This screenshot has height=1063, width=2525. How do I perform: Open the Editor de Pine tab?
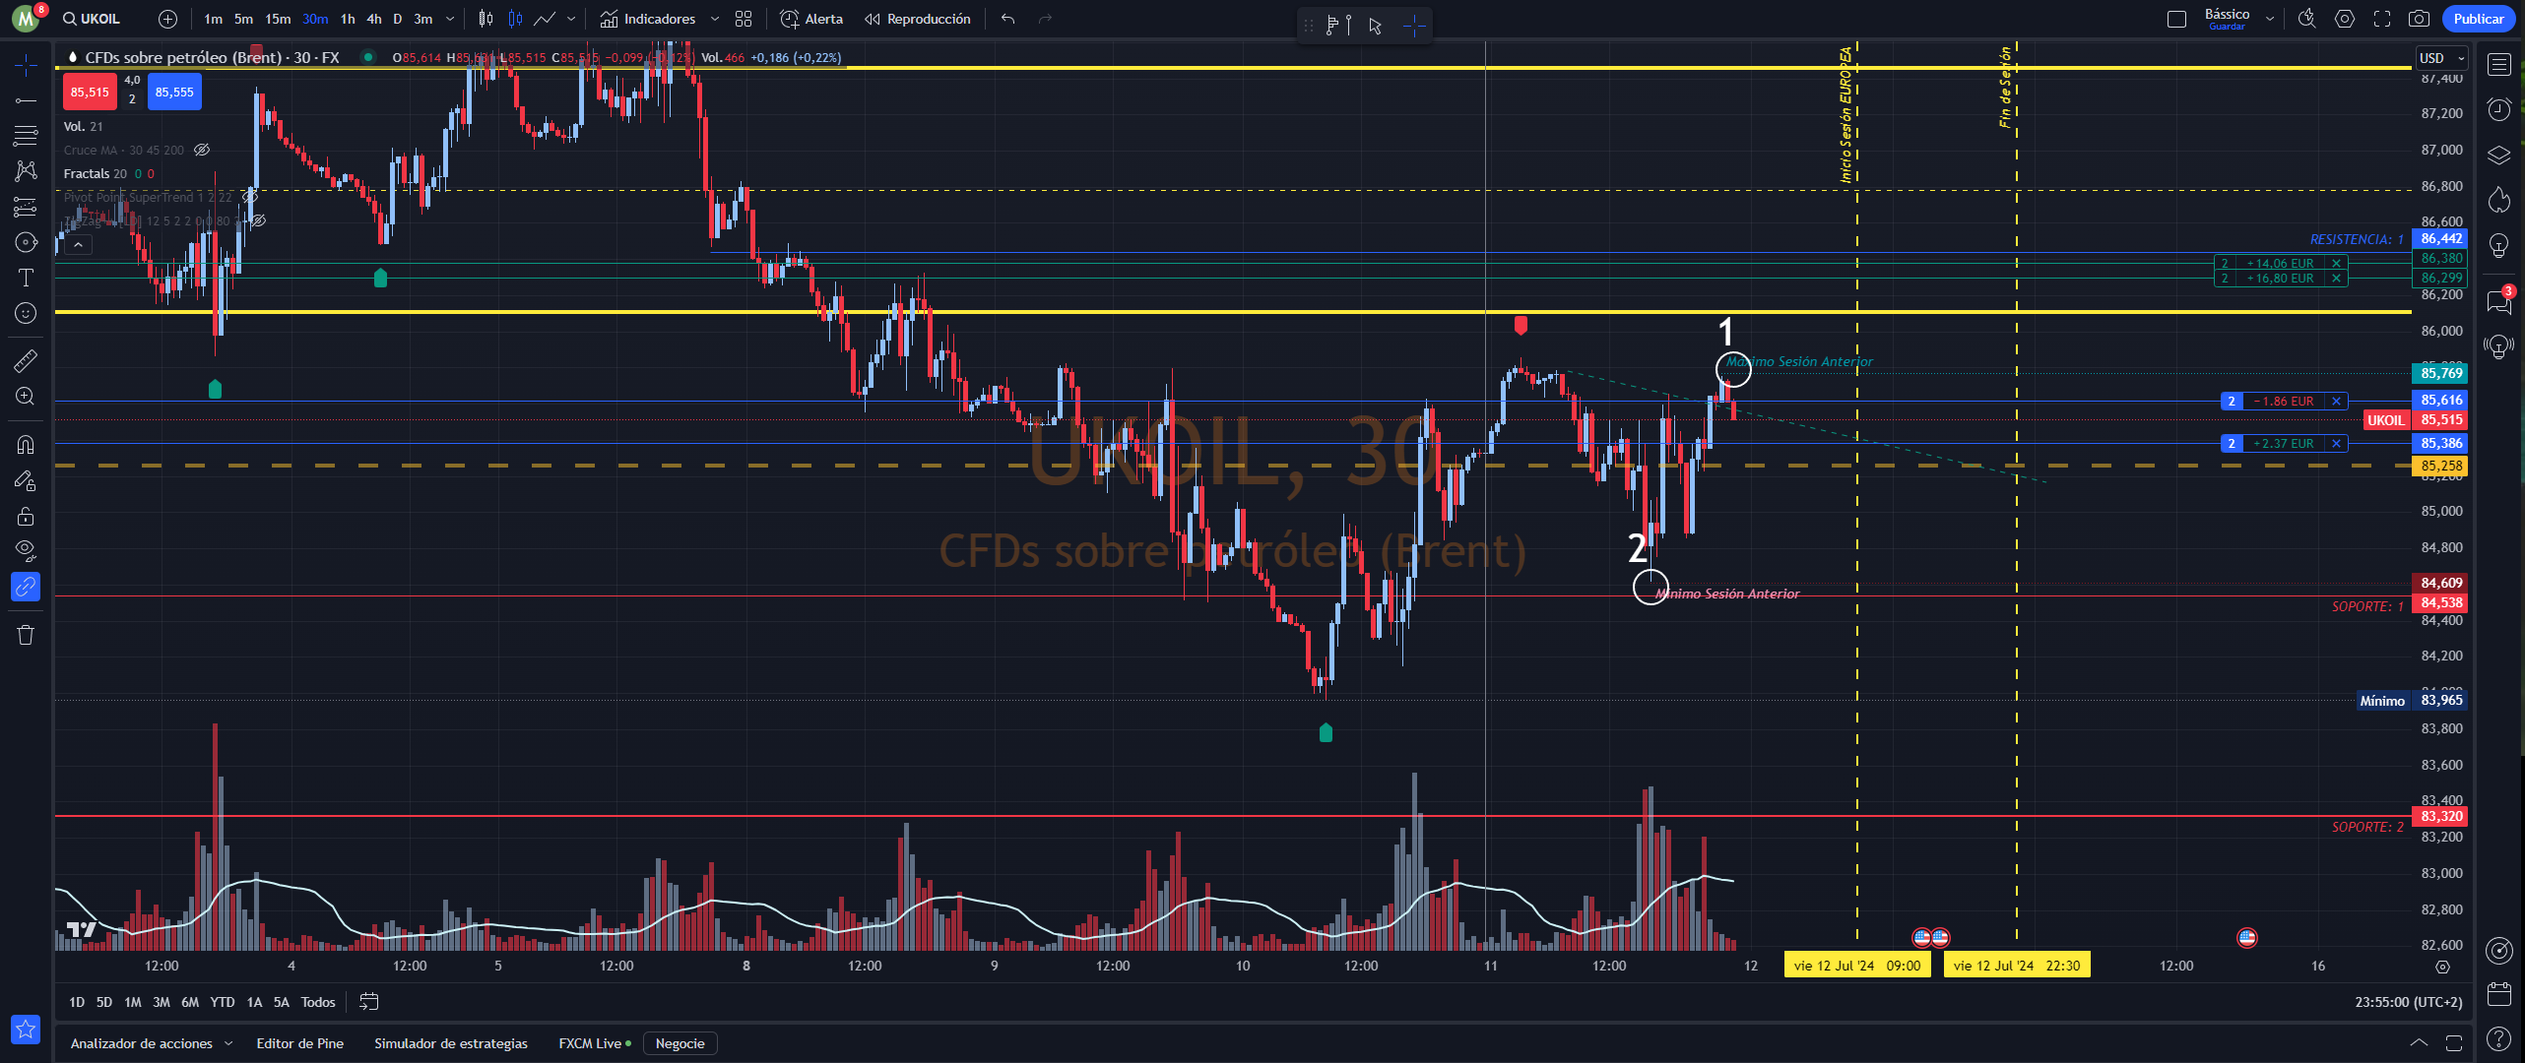point(299,1043)
